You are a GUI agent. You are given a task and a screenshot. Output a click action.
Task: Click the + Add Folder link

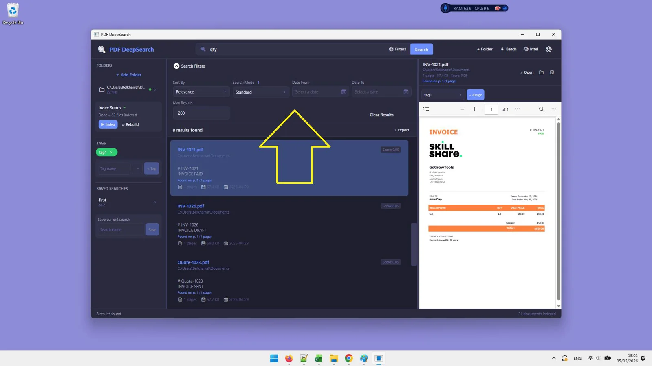click(128, 75)
